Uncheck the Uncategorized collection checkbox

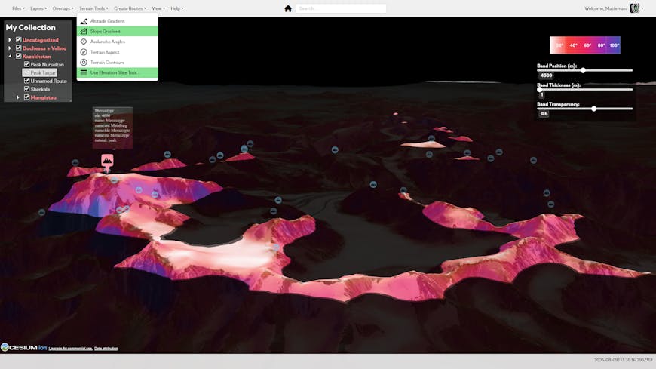click(18, 40)
